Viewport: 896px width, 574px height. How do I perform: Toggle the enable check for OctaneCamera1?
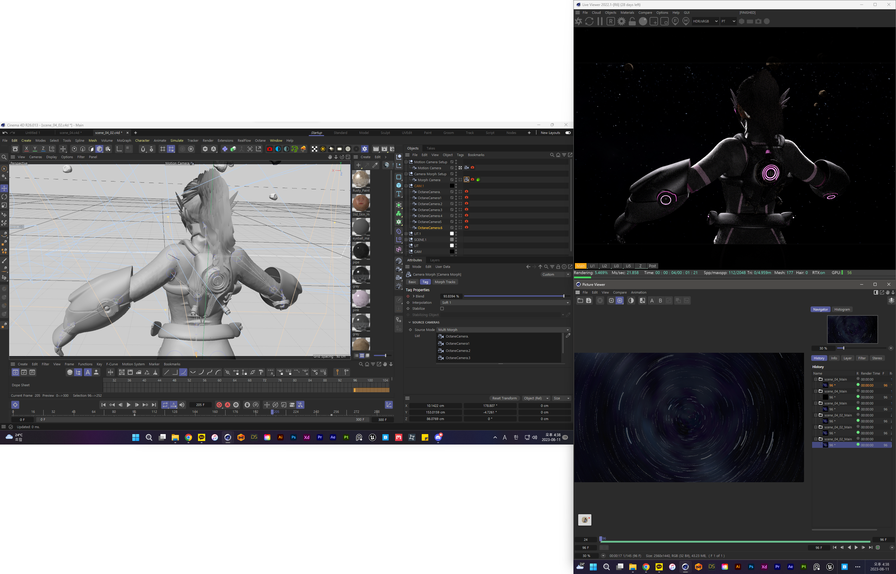tap(452, 198)
